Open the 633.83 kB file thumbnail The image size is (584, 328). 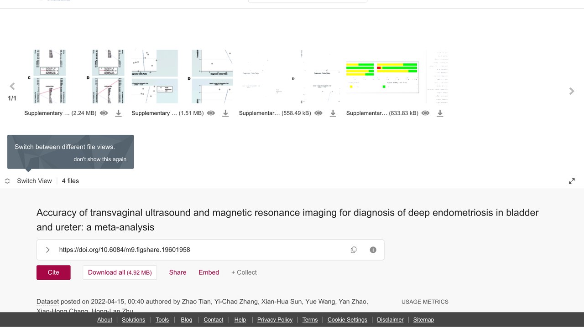coord(397,77)
